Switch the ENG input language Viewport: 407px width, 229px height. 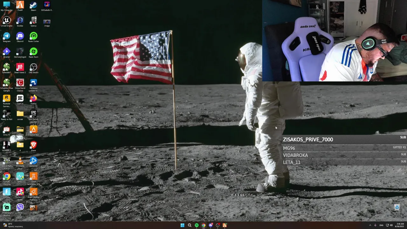point(381,225)
